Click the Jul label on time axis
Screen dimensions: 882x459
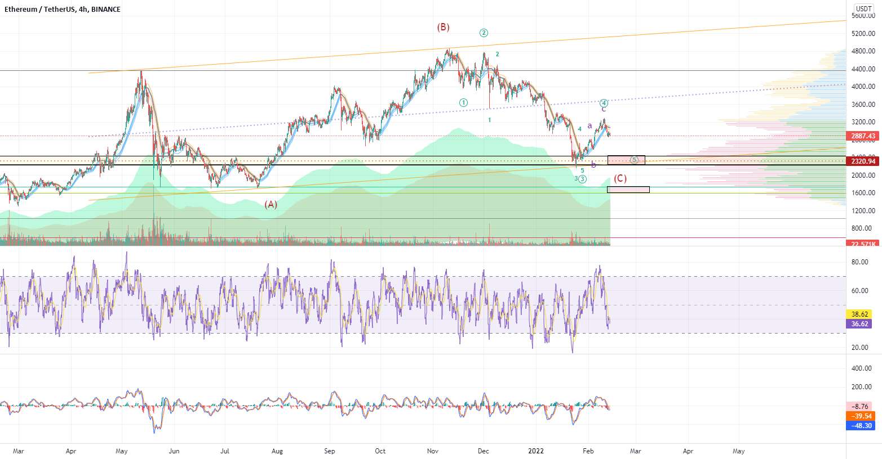[225, 451]
